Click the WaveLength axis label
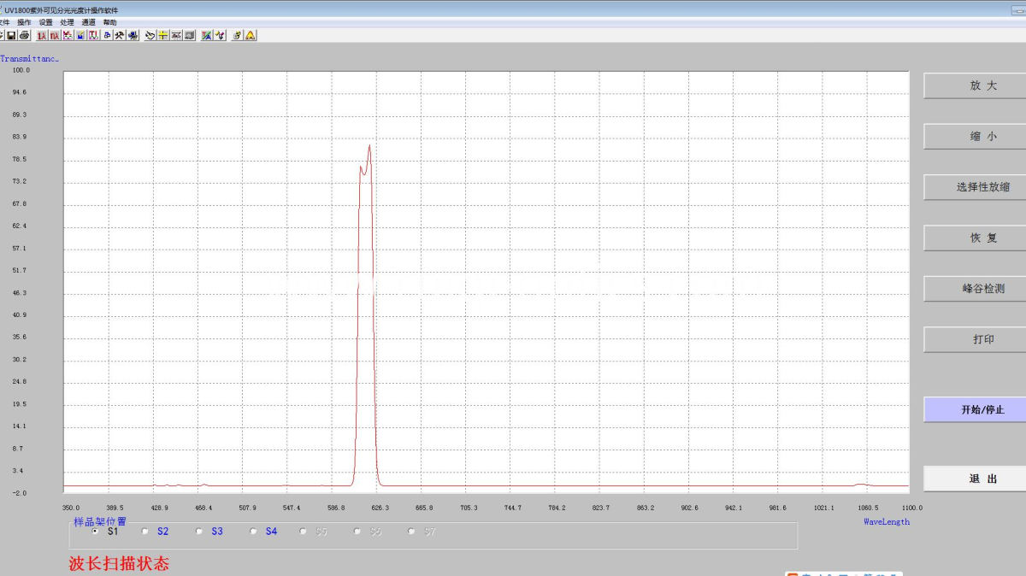The width and height of the screenshot is (1026, 576). [x=887, y=521]
